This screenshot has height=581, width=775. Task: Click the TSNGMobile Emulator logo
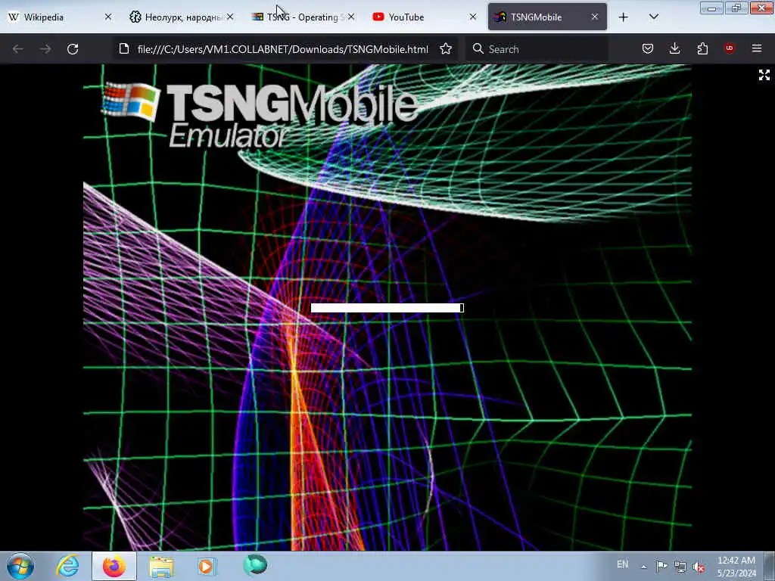pos(260,115)
